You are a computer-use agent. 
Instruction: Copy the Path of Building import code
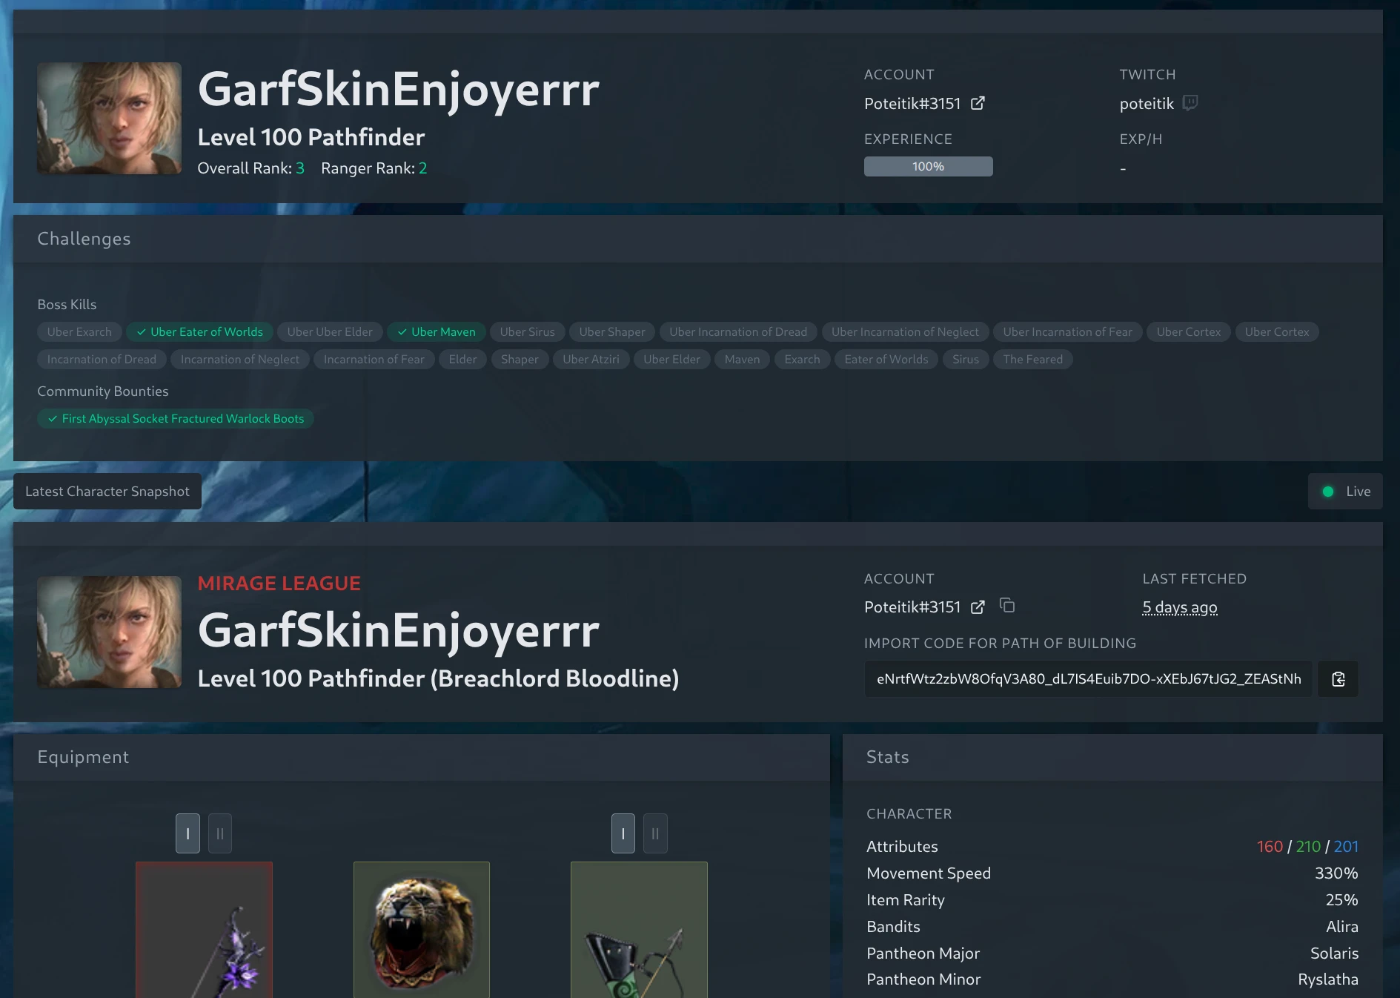coord(1337,678)
